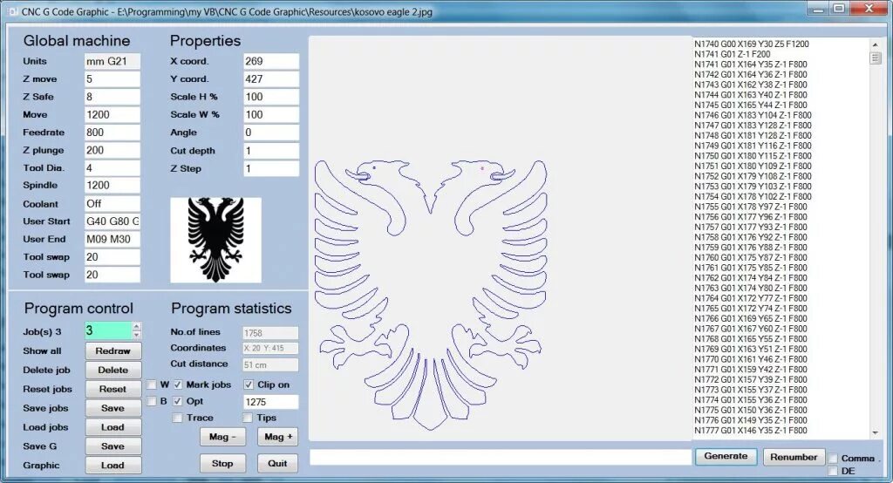Click the black eagle thumbnail image
Image resolution: width=893 pixels, height=483 pixels.
pyautogui.click(x=216, y=241)
